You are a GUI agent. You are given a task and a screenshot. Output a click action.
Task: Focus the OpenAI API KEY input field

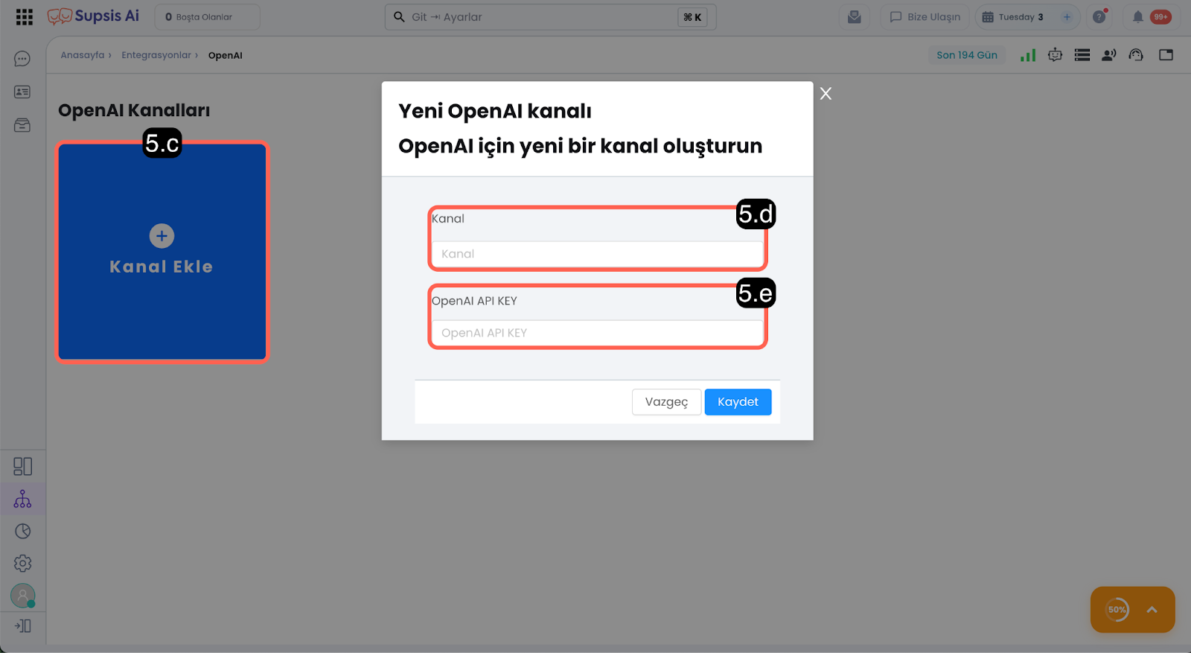(598, 333)
